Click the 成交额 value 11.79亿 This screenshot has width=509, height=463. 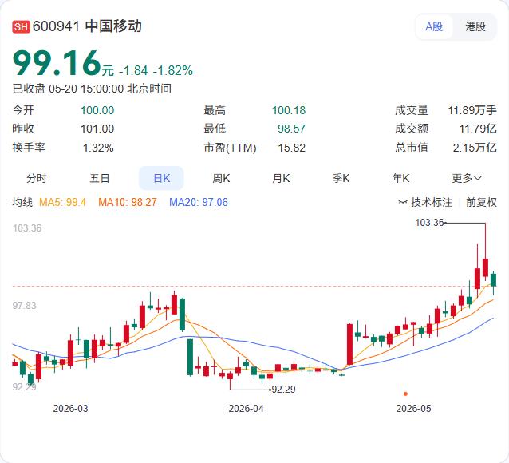pos(478,129)
